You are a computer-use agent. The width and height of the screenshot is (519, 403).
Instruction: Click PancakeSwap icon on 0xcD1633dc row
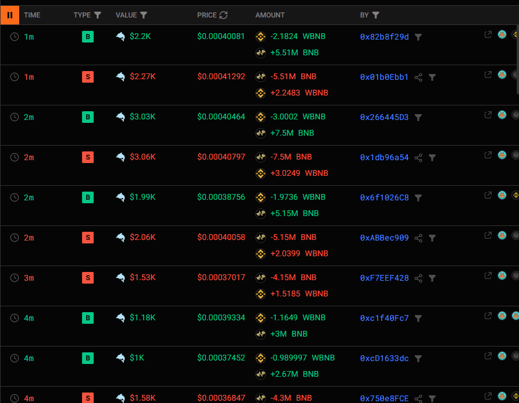502,356
